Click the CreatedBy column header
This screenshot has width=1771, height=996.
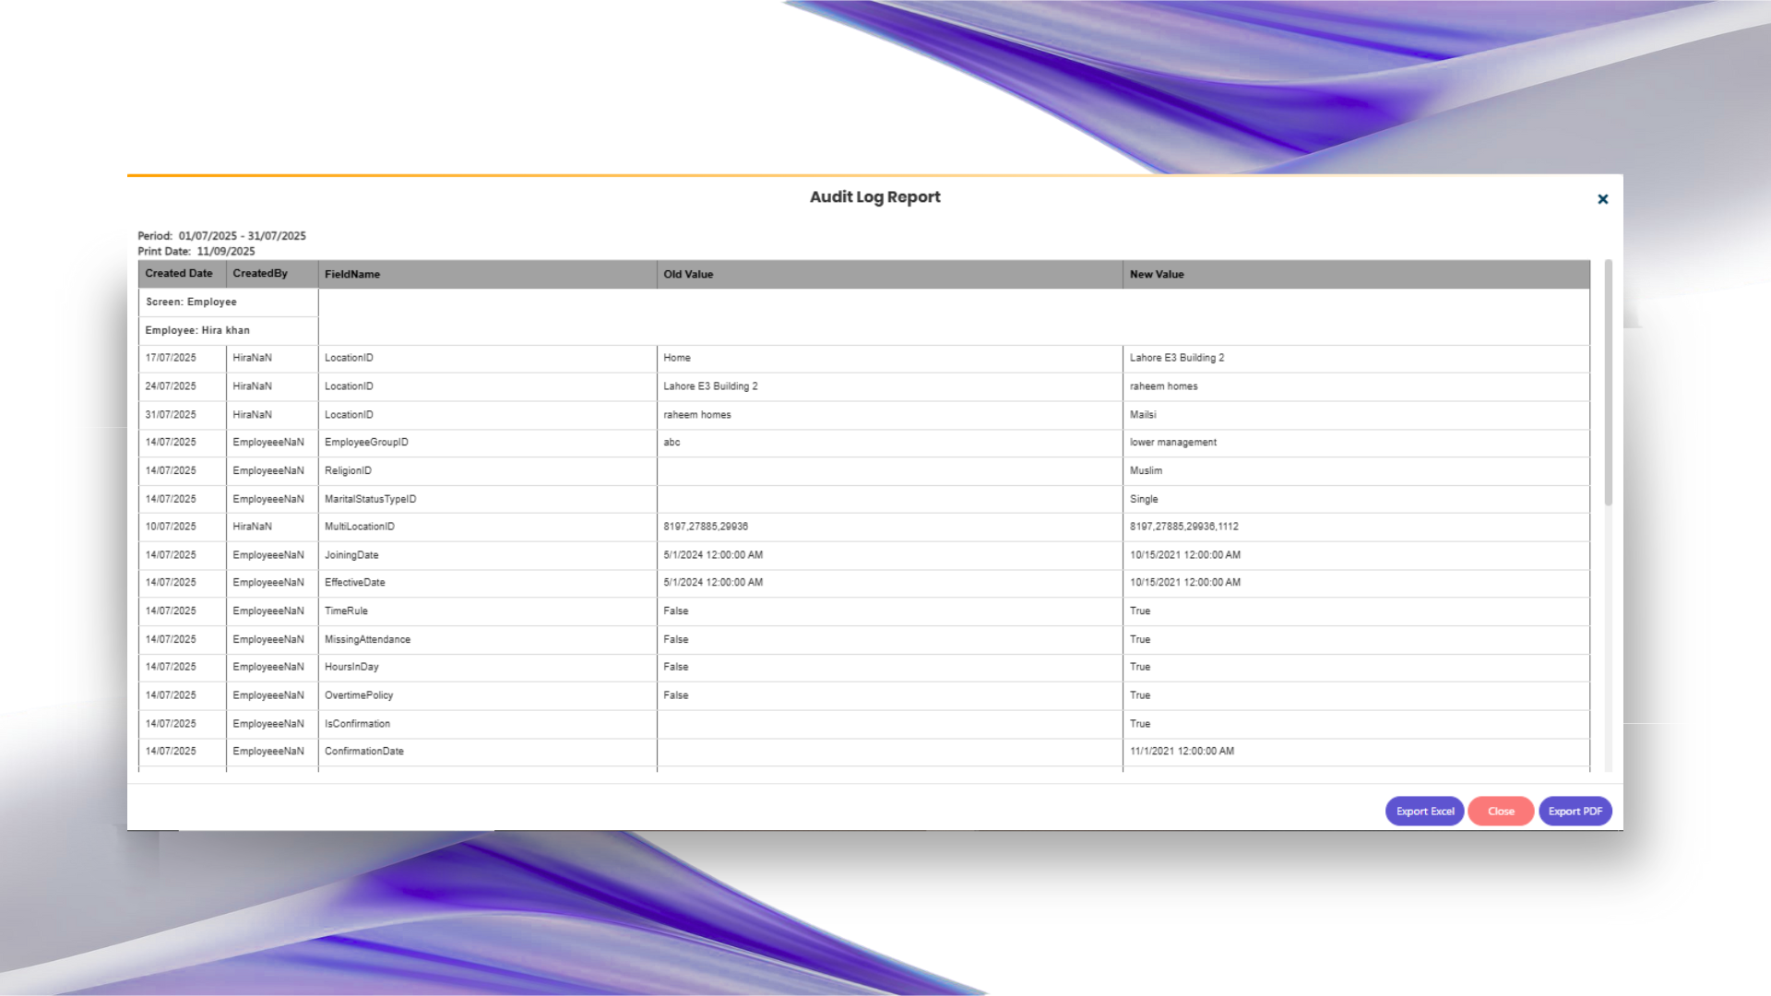[x=260, y=274]
